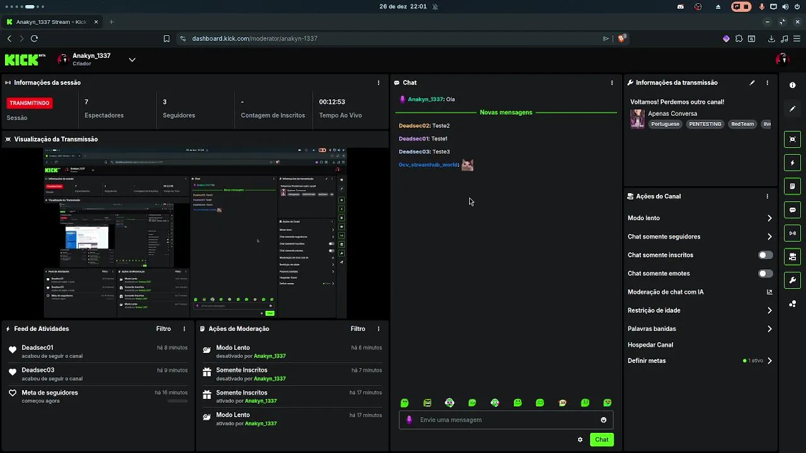Click the Portuguese tag
Viewport: 806px width, 453px height.
point(665,124)
